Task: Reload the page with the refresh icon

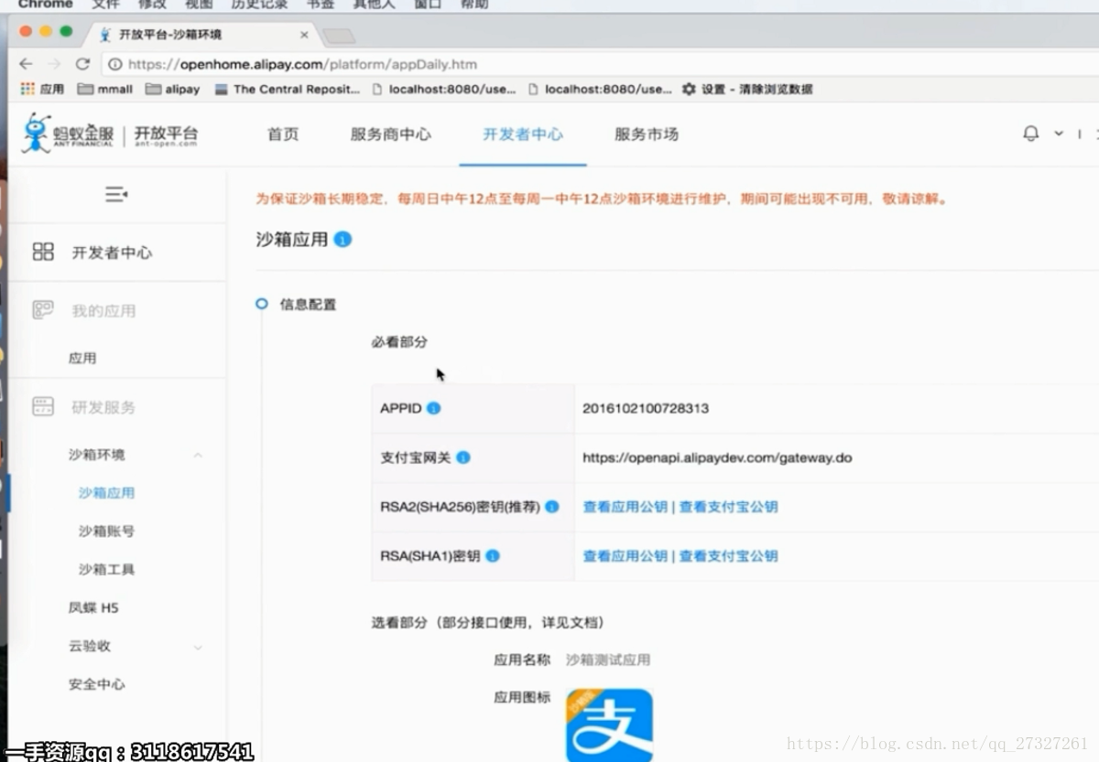Action: coord(82,64)
